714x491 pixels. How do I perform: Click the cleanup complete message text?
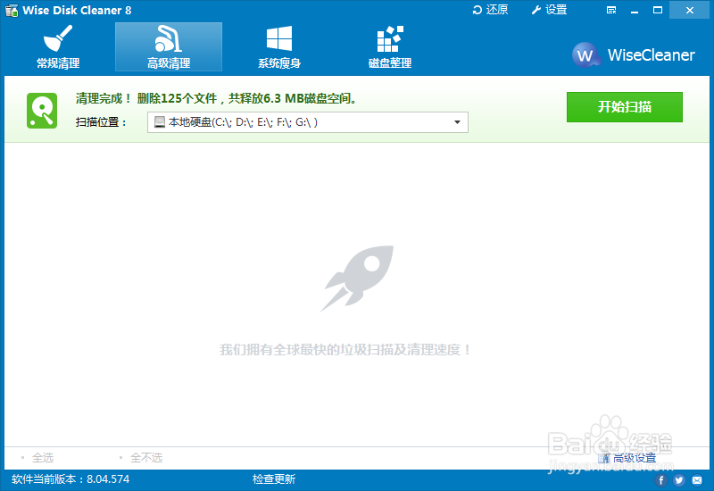point(216,98)
